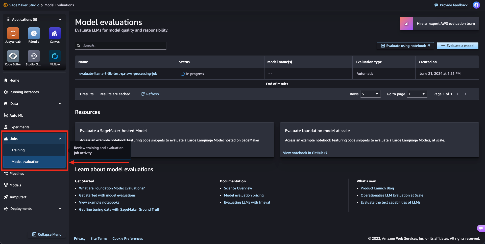Click Evaluate using notebook button
The height and width of the screenshot is (244, 485).
tap(405, 46)
